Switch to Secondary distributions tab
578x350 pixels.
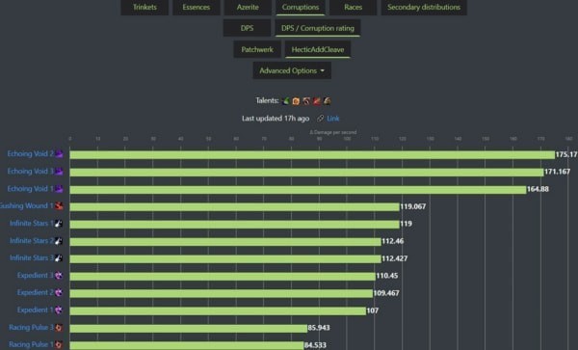click(x=424, y=8)
